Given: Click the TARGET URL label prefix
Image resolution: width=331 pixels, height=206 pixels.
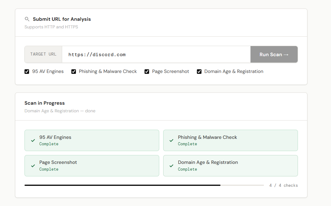Looking at the screenshot, I should [x=43, y=54].
